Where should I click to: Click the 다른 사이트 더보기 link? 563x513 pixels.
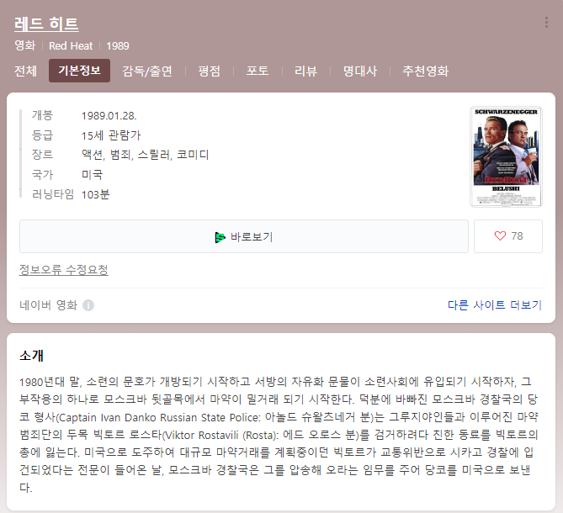click(495, 305)
